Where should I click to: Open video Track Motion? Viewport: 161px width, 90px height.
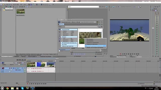click(x=16, y=63)
